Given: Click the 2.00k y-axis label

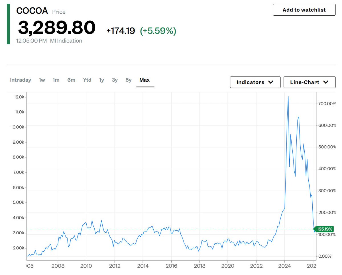Looking at the screenshot, I should (19, 248).
